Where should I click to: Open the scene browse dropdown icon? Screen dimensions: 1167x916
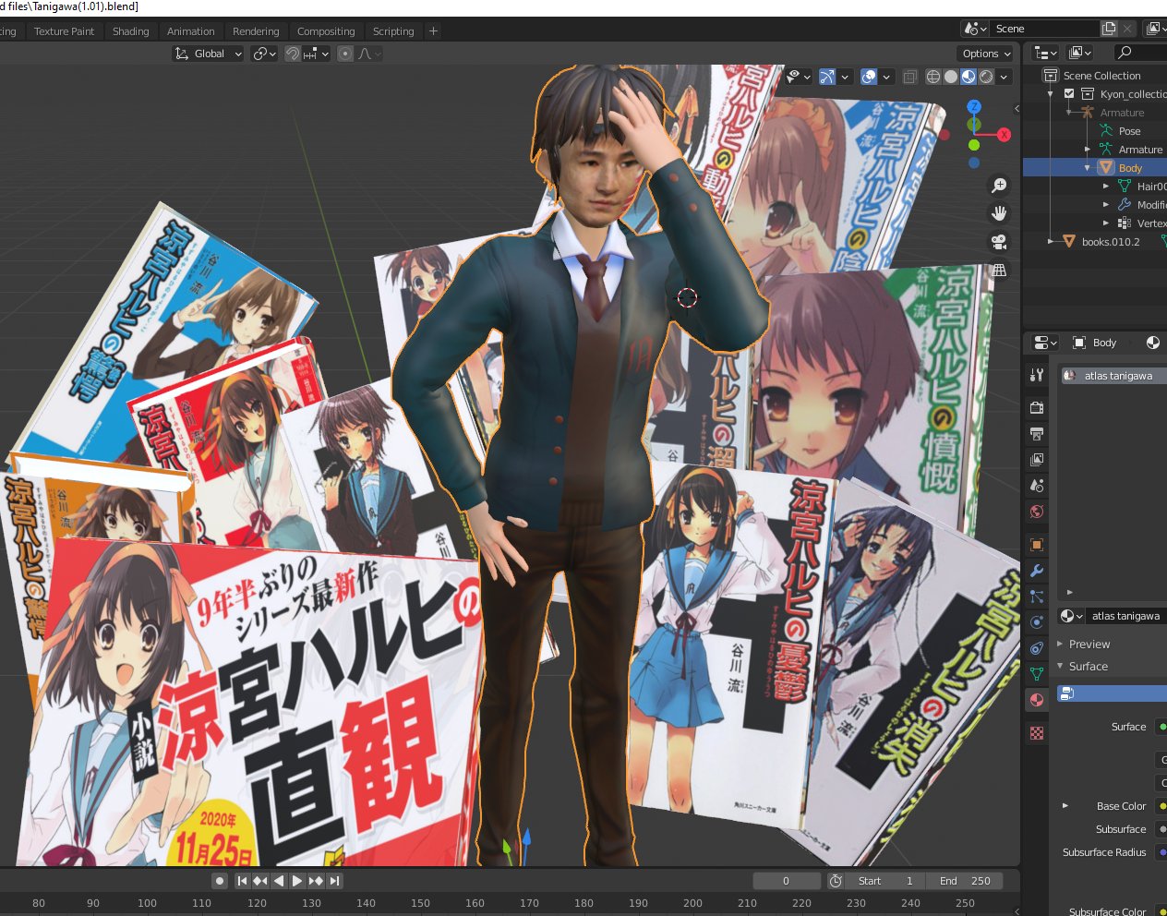[x=976, y=29]
